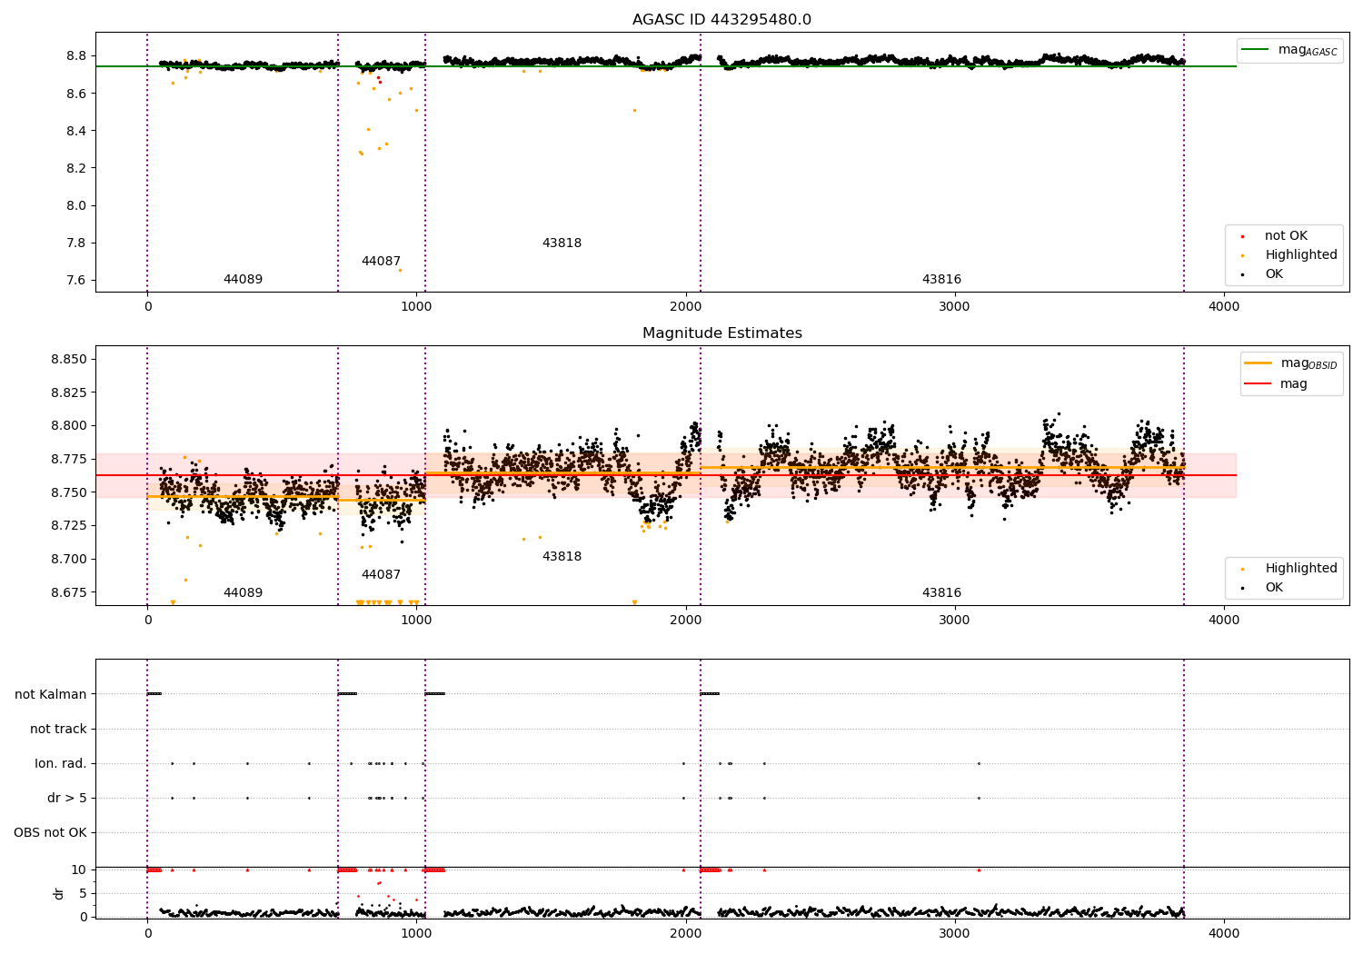Click the 'dr' y-axis label
This screenshot has height=954, width=1363.
59,894
